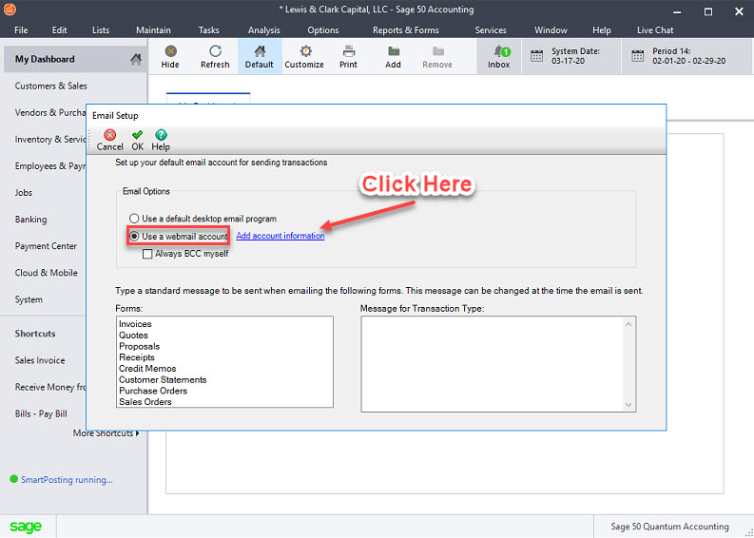
Task: Open Customers & Sales navigation
Action: 51,86
